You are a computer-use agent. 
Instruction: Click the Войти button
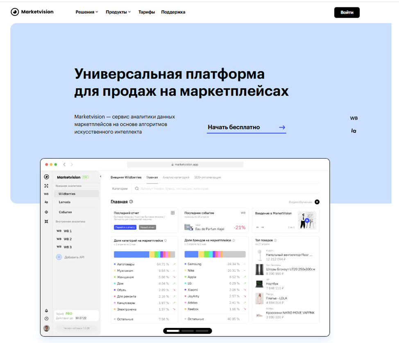[347, 12]
